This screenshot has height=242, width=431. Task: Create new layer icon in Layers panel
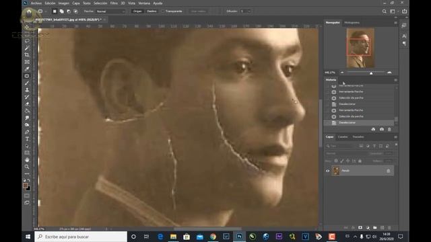click(382, 228)
